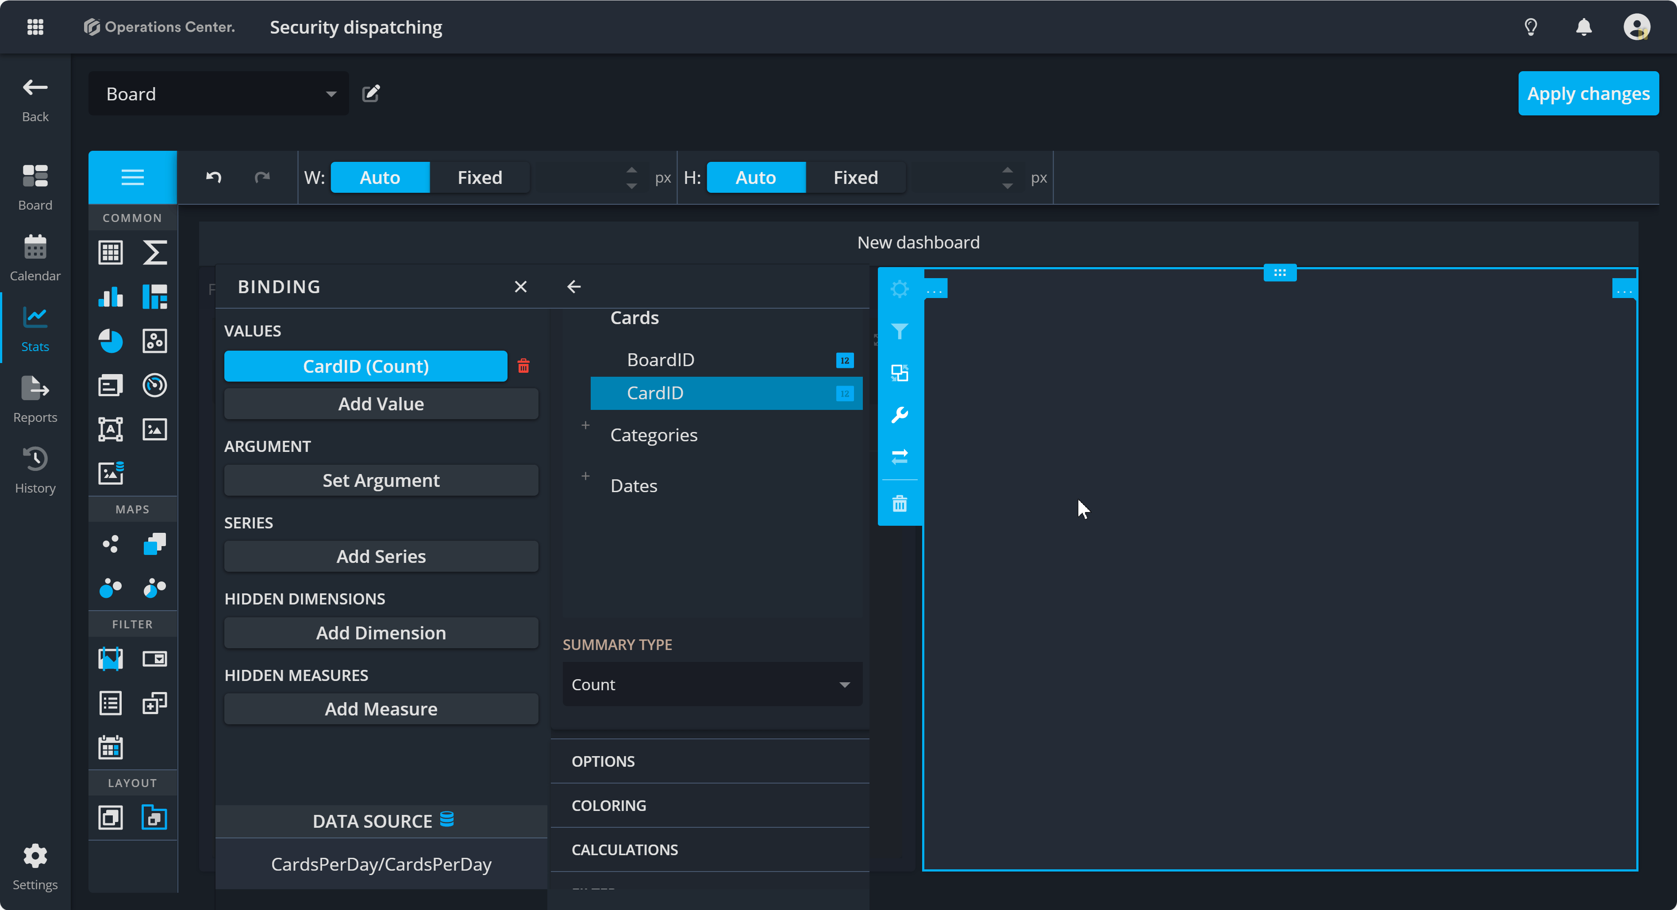
Task: Add a Group layout container
Action: tap(110, 818)
